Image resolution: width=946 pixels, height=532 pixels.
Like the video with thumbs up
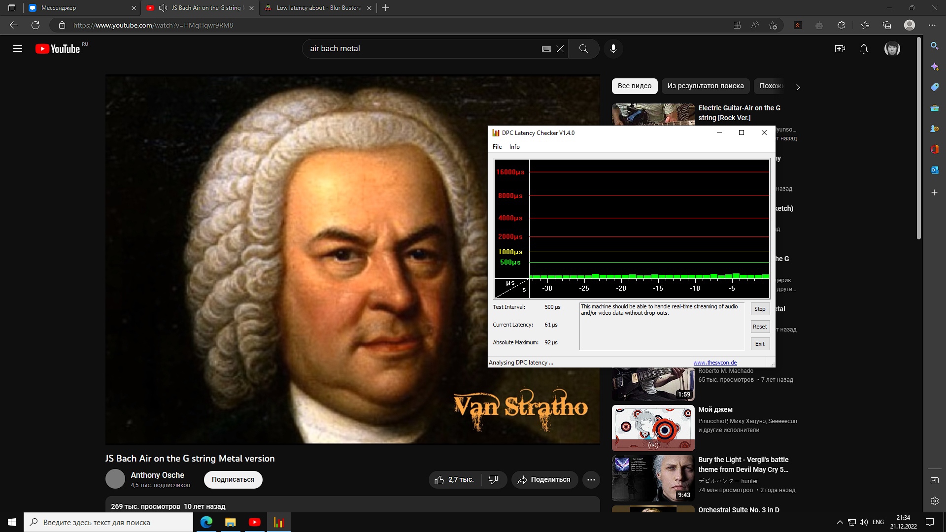point(439,479)
